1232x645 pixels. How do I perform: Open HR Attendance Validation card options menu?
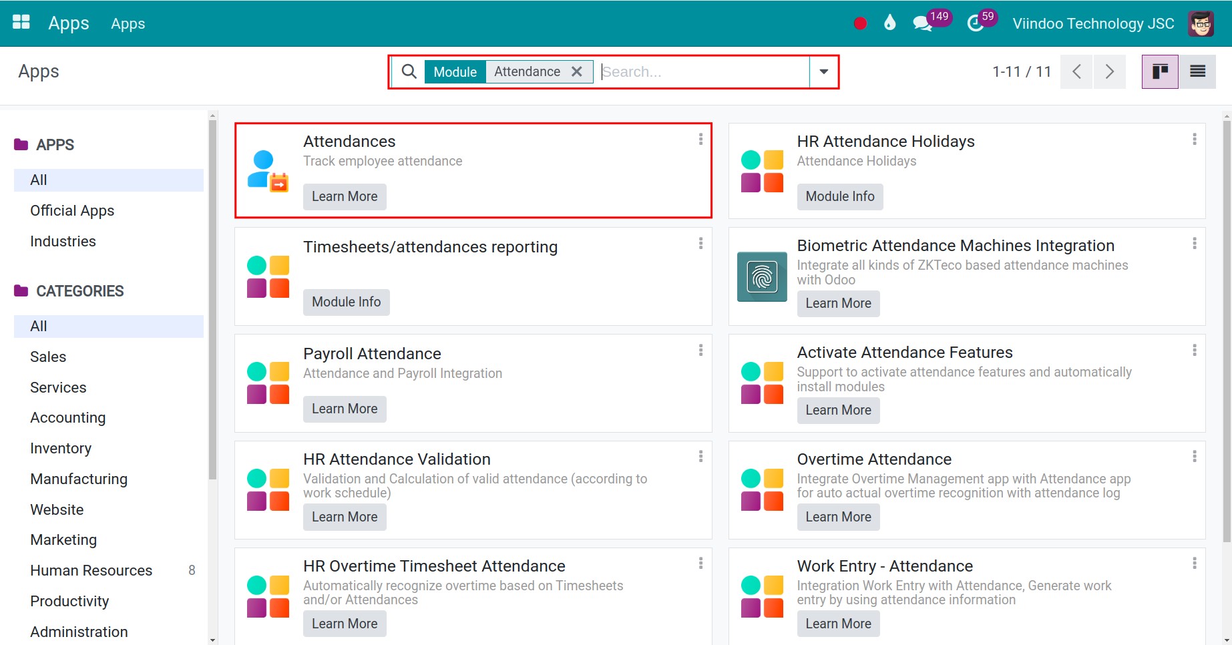(x=700, y=457)
